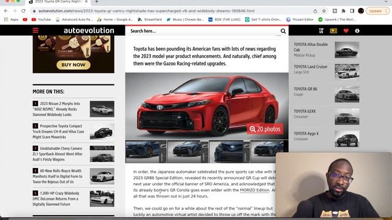Screen dimensions: 392x220
Task: Click the first blue Camry gallery thumbnail
Action: 146,152
